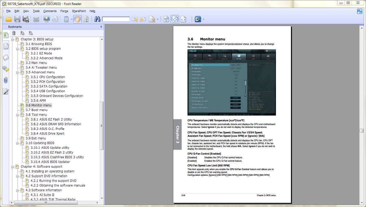
Task: Open the Edit menu
Action: pos(17,11)
